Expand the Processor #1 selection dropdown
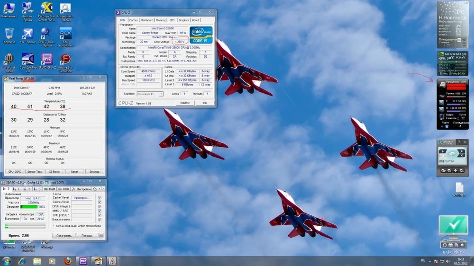Screen dimensions: 474x266 tap(151, 94)
